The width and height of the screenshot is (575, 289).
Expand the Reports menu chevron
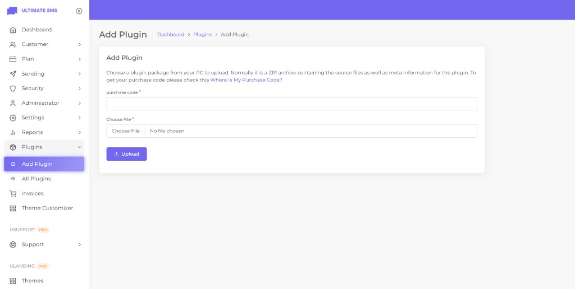pos(80,132)
